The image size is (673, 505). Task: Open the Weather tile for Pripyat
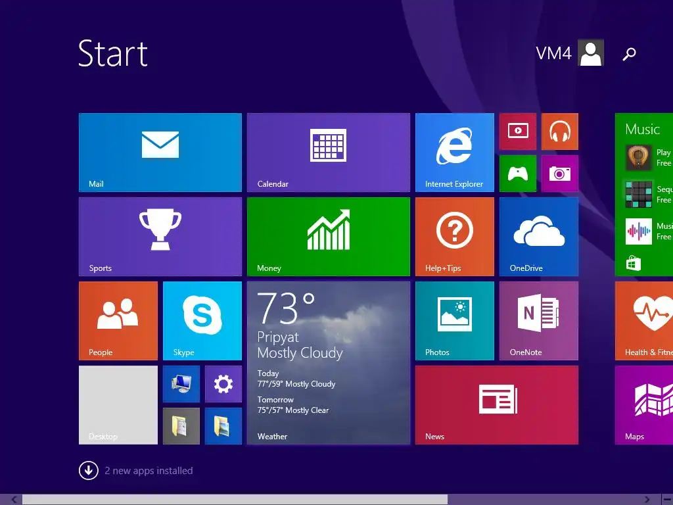329,363
